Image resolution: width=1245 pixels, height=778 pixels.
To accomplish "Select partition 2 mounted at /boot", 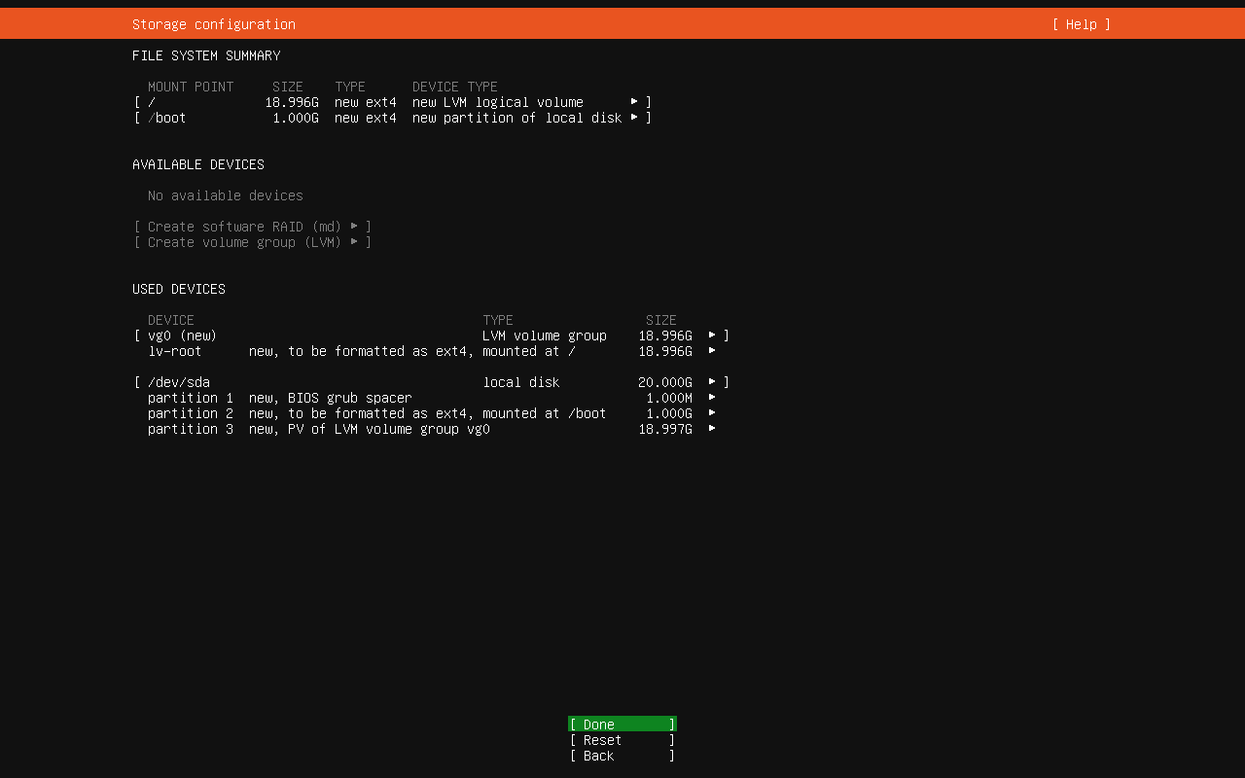I will (x=389, y=413).
